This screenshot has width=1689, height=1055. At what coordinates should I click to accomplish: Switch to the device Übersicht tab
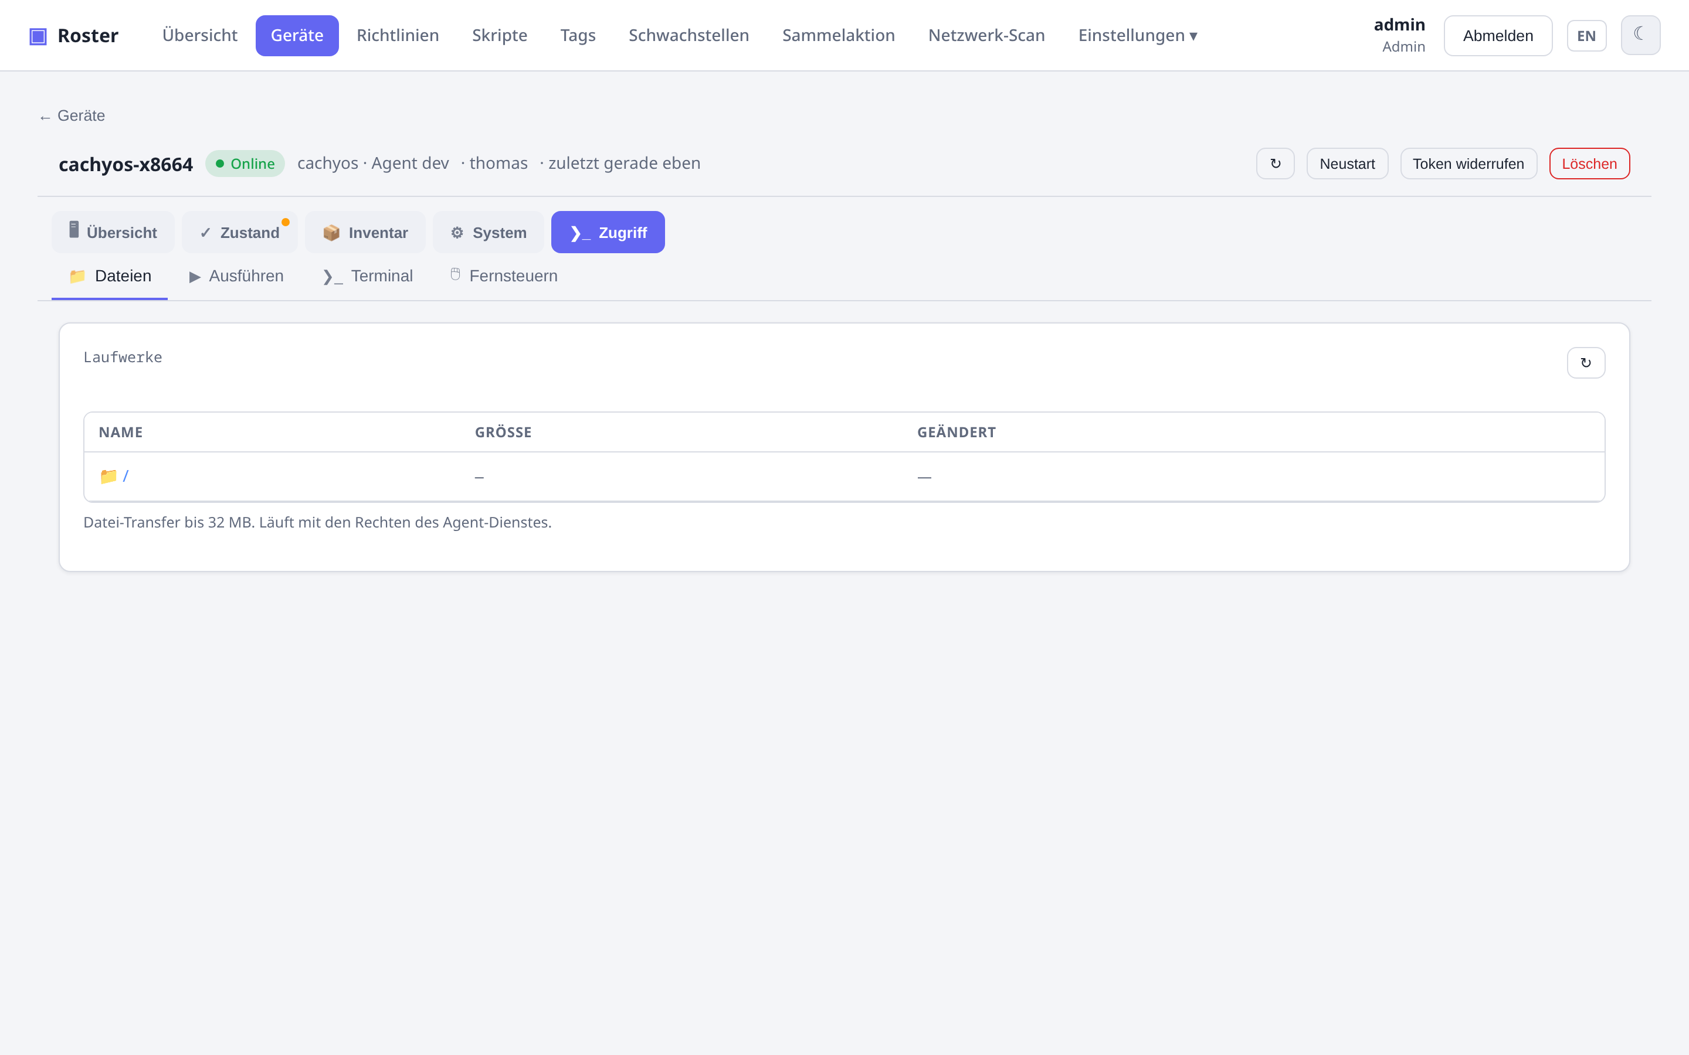(x=113, y=232)
